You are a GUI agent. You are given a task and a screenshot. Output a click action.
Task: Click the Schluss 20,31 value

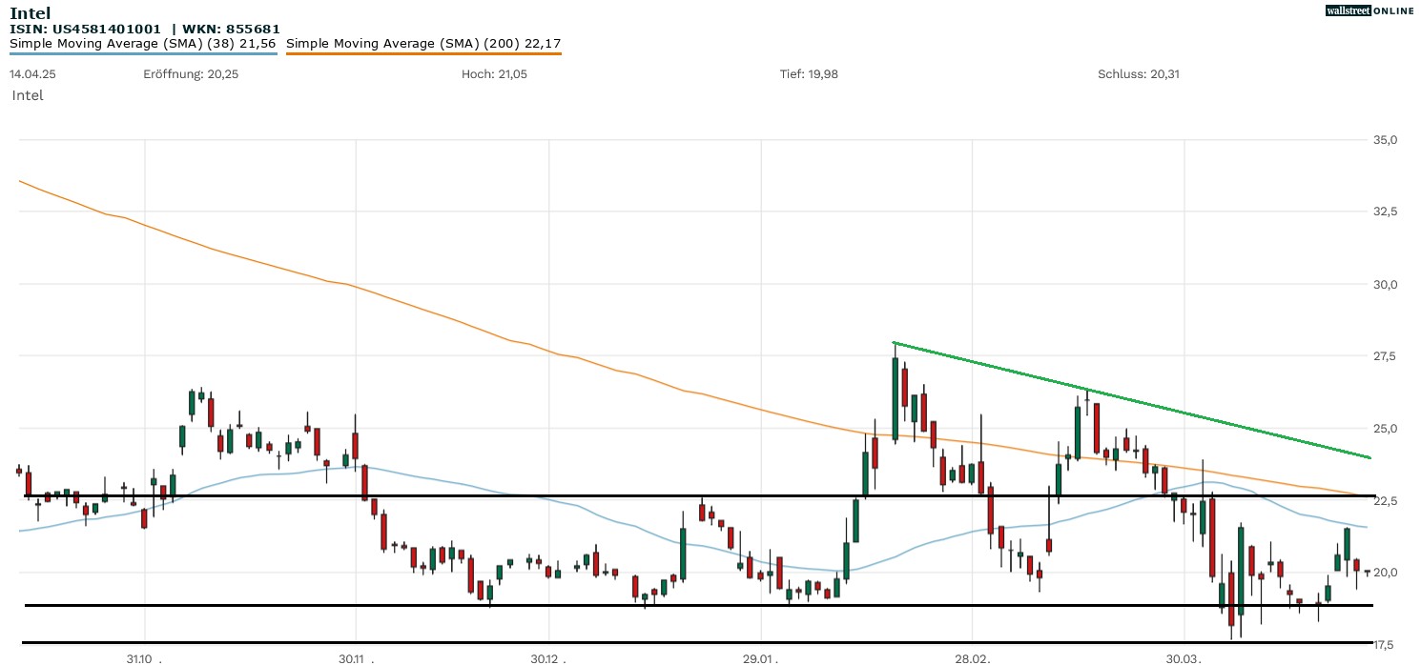(x=1139, y=74)
